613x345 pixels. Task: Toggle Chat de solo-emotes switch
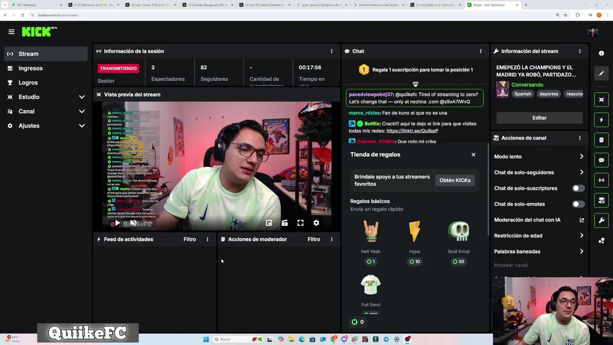pyautogui.click(x=578, y=204)
